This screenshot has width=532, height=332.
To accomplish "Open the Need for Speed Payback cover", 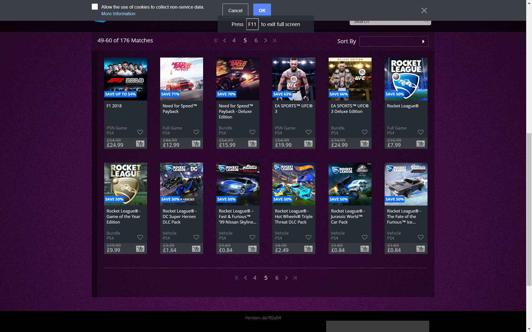I will 181,79.
